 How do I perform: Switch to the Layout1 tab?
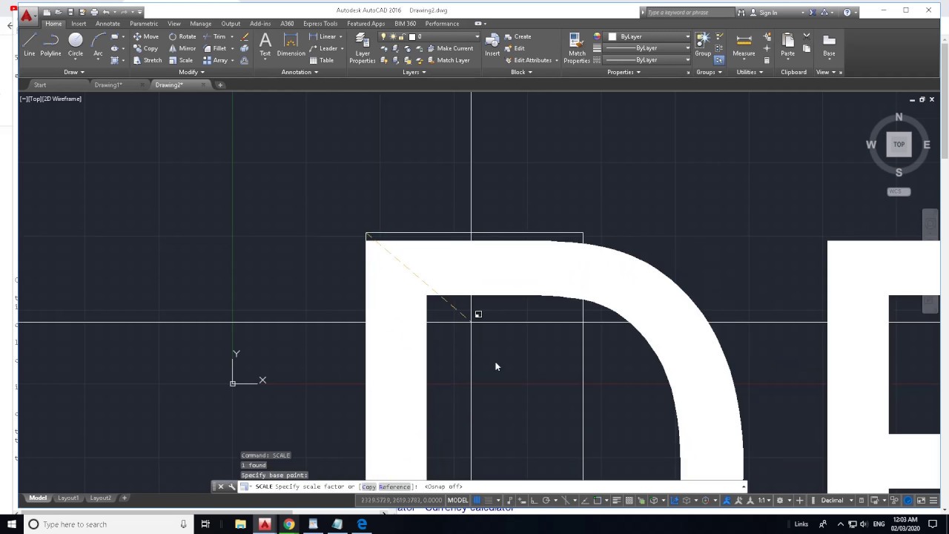tap(68, 498)
